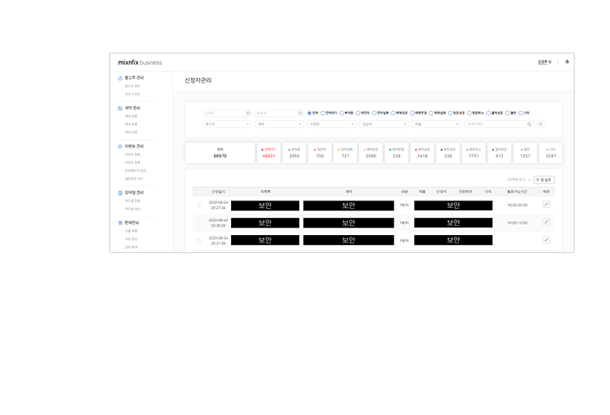Screen dimensions: 610x415
Task: Click the search magnifier icon
Action: (x=529, y=124)
